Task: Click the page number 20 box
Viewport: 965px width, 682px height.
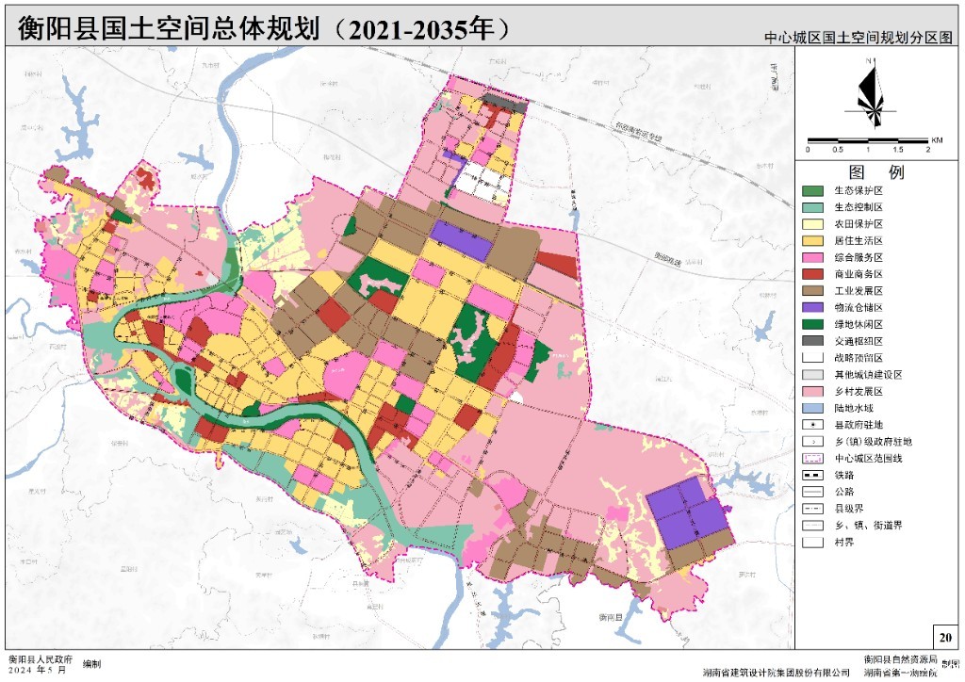Action: (x=944, y=637)
